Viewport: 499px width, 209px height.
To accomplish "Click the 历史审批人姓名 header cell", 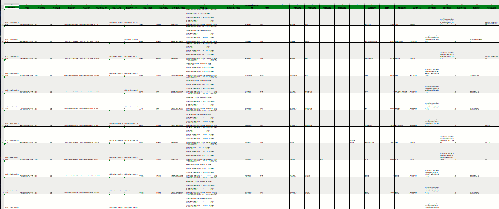I will click(x=178, y=8).
